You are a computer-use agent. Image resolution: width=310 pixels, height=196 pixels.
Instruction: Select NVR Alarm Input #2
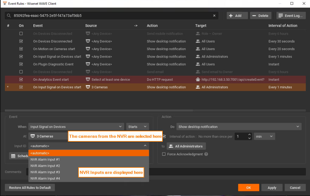(89, 166)
